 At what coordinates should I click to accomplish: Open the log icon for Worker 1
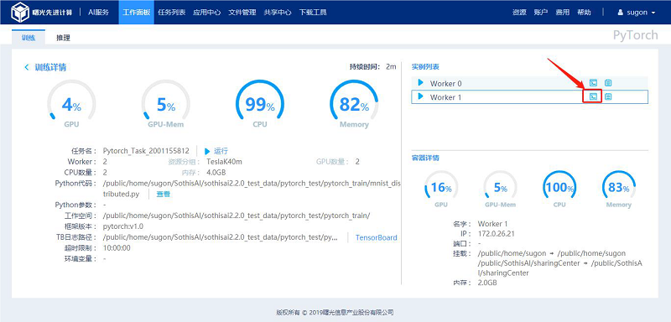coord(608,96)
